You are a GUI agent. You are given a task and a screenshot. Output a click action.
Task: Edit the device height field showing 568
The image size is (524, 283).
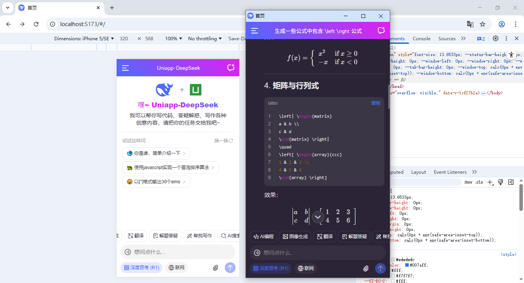pos(149,39)
